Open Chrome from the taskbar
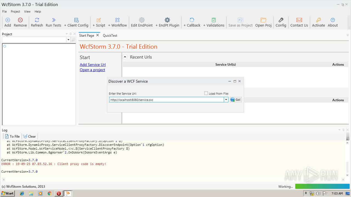 click(49, 193)
